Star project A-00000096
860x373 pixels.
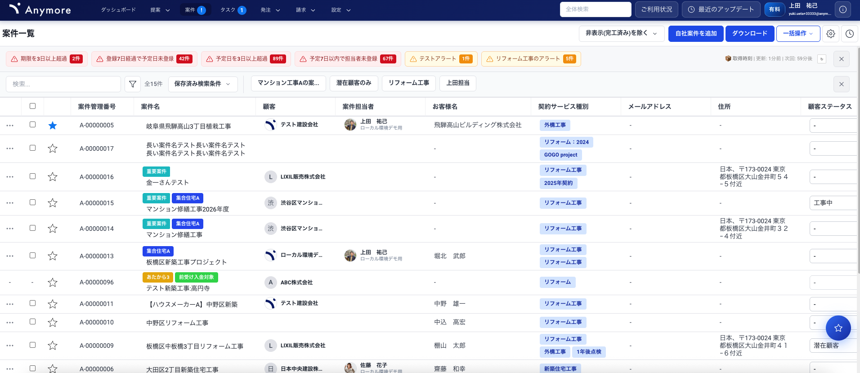pos(53,283)
